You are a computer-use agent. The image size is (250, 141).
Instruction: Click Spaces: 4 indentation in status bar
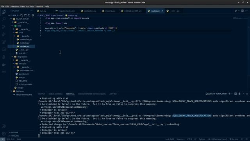(x=180, y=139)
